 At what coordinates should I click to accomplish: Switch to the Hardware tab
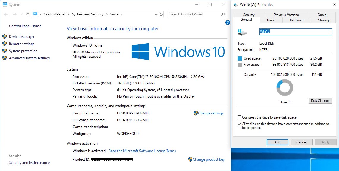click(297, 20)
